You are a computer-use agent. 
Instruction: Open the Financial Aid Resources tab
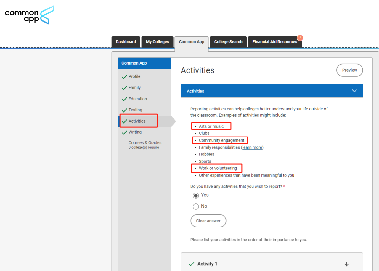[x=275, y=42]
